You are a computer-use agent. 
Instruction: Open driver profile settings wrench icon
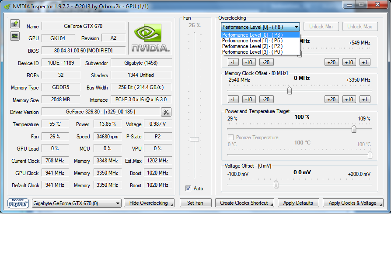[x=166, y=112]
